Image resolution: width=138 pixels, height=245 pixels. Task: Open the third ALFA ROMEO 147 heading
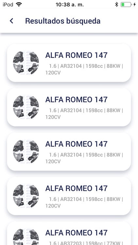pos(76,144)
